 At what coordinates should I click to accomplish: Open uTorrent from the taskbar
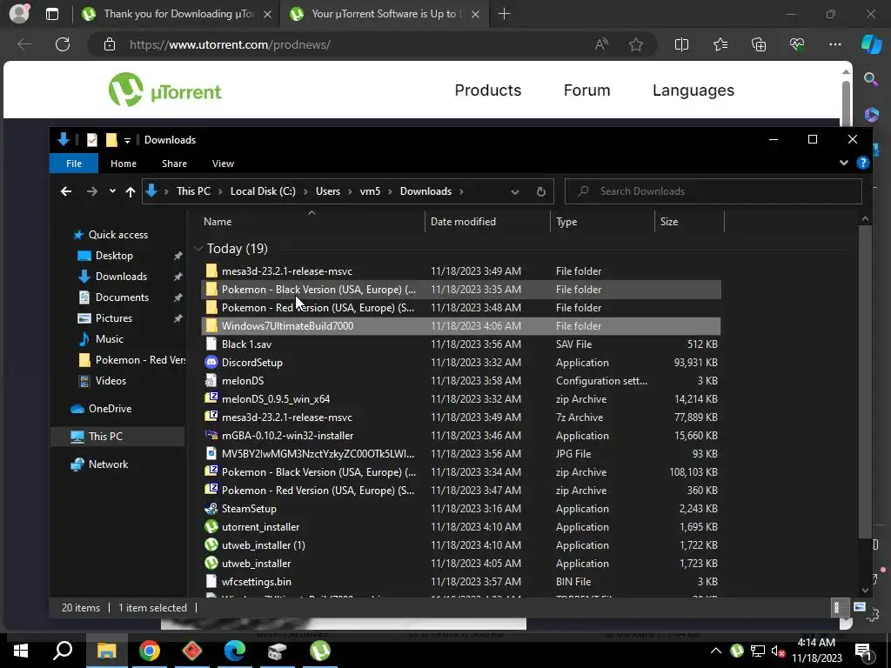click(320, 651)
